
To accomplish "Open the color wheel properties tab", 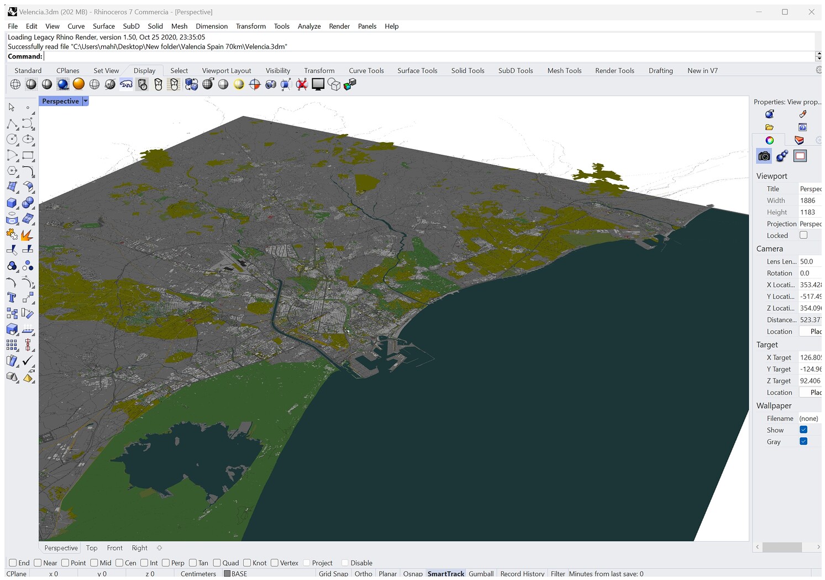I will click(x=769, y=140).
